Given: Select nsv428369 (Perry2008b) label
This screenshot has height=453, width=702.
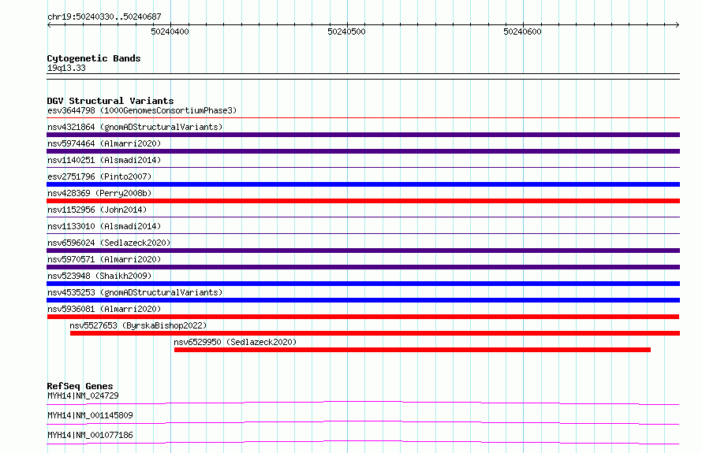Looking at the screenshot, I should (x=99, y=193).
